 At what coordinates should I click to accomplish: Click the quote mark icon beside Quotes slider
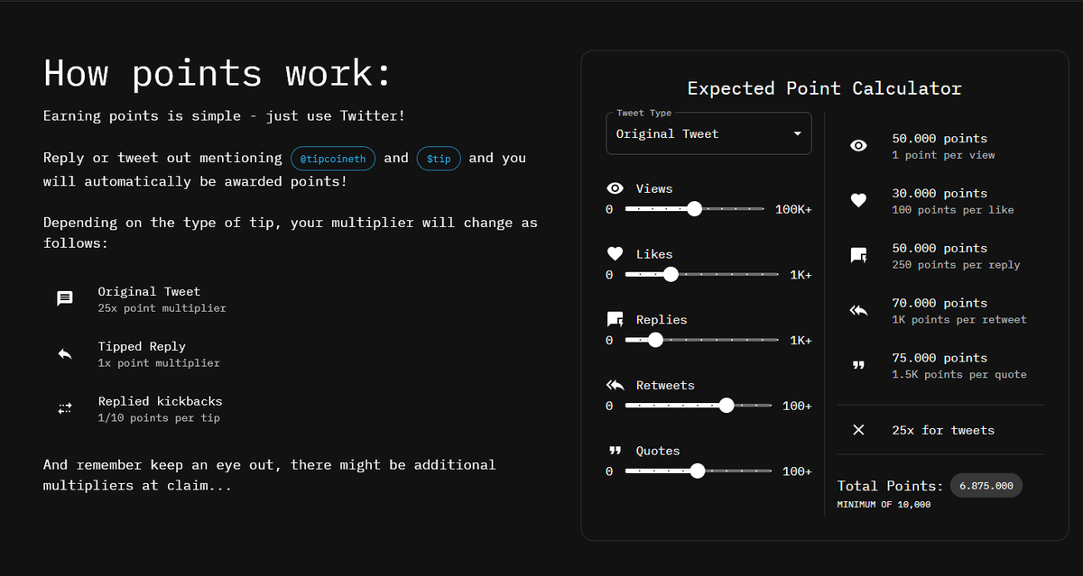[616, 451]
